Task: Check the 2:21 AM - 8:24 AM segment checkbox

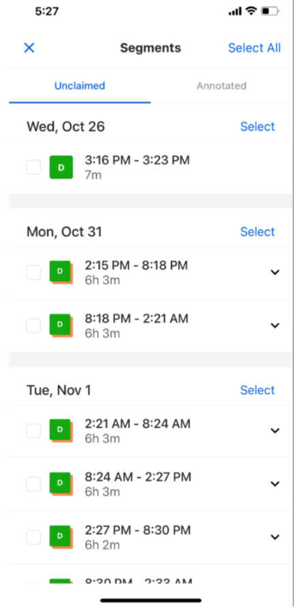Action: pyautogui.click(x=33, y=431)
